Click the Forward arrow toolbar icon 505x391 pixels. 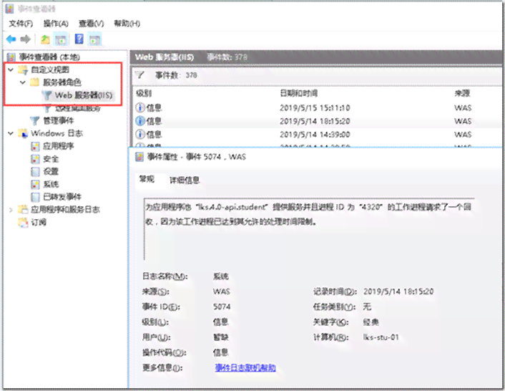(25, 39)
